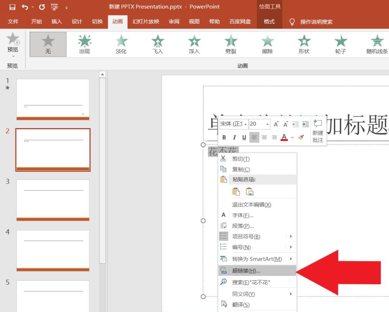Increase font size in mini toolbar
Image resolution: width=389 pixels, height=312 pixels.
276,124
